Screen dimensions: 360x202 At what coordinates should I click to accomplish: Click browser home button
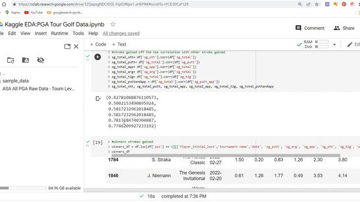click(x=4, y=4)
